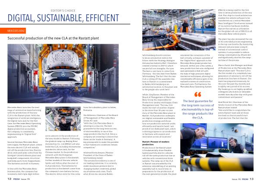Click the pull quote about electromobility success
The image size is (261, 184).
197,109
